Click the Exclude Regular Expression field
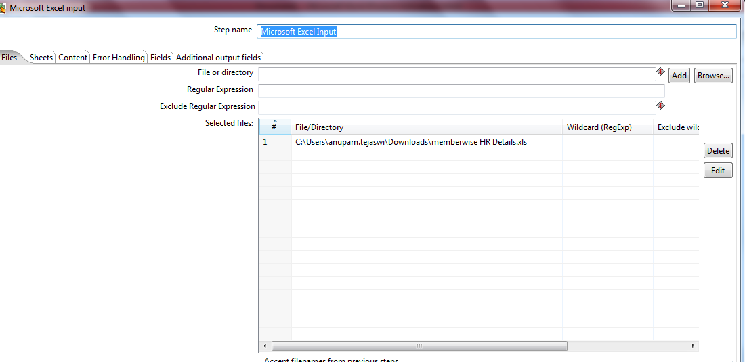Image resolution: width=745 pixels, height=362 pixels. pos(457,107)
